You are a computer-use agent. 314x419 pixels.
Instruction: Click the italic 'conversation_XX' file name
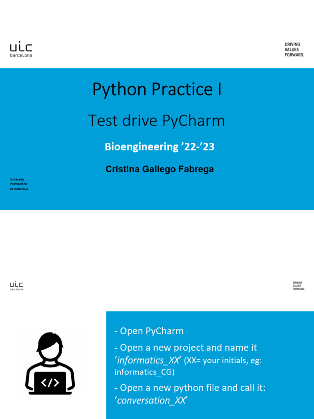pyautogui.click(x=151, y=400)
